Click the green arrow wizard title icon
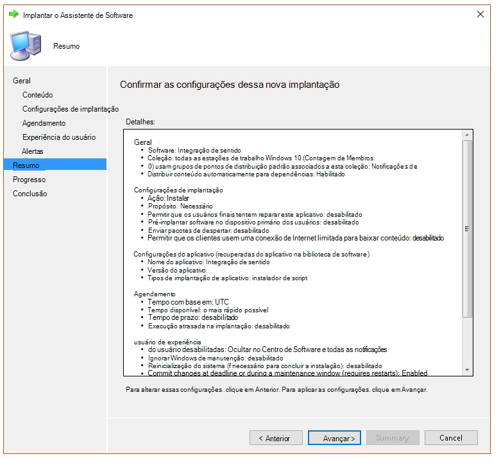The image size is (501, 463). [13, 14]
